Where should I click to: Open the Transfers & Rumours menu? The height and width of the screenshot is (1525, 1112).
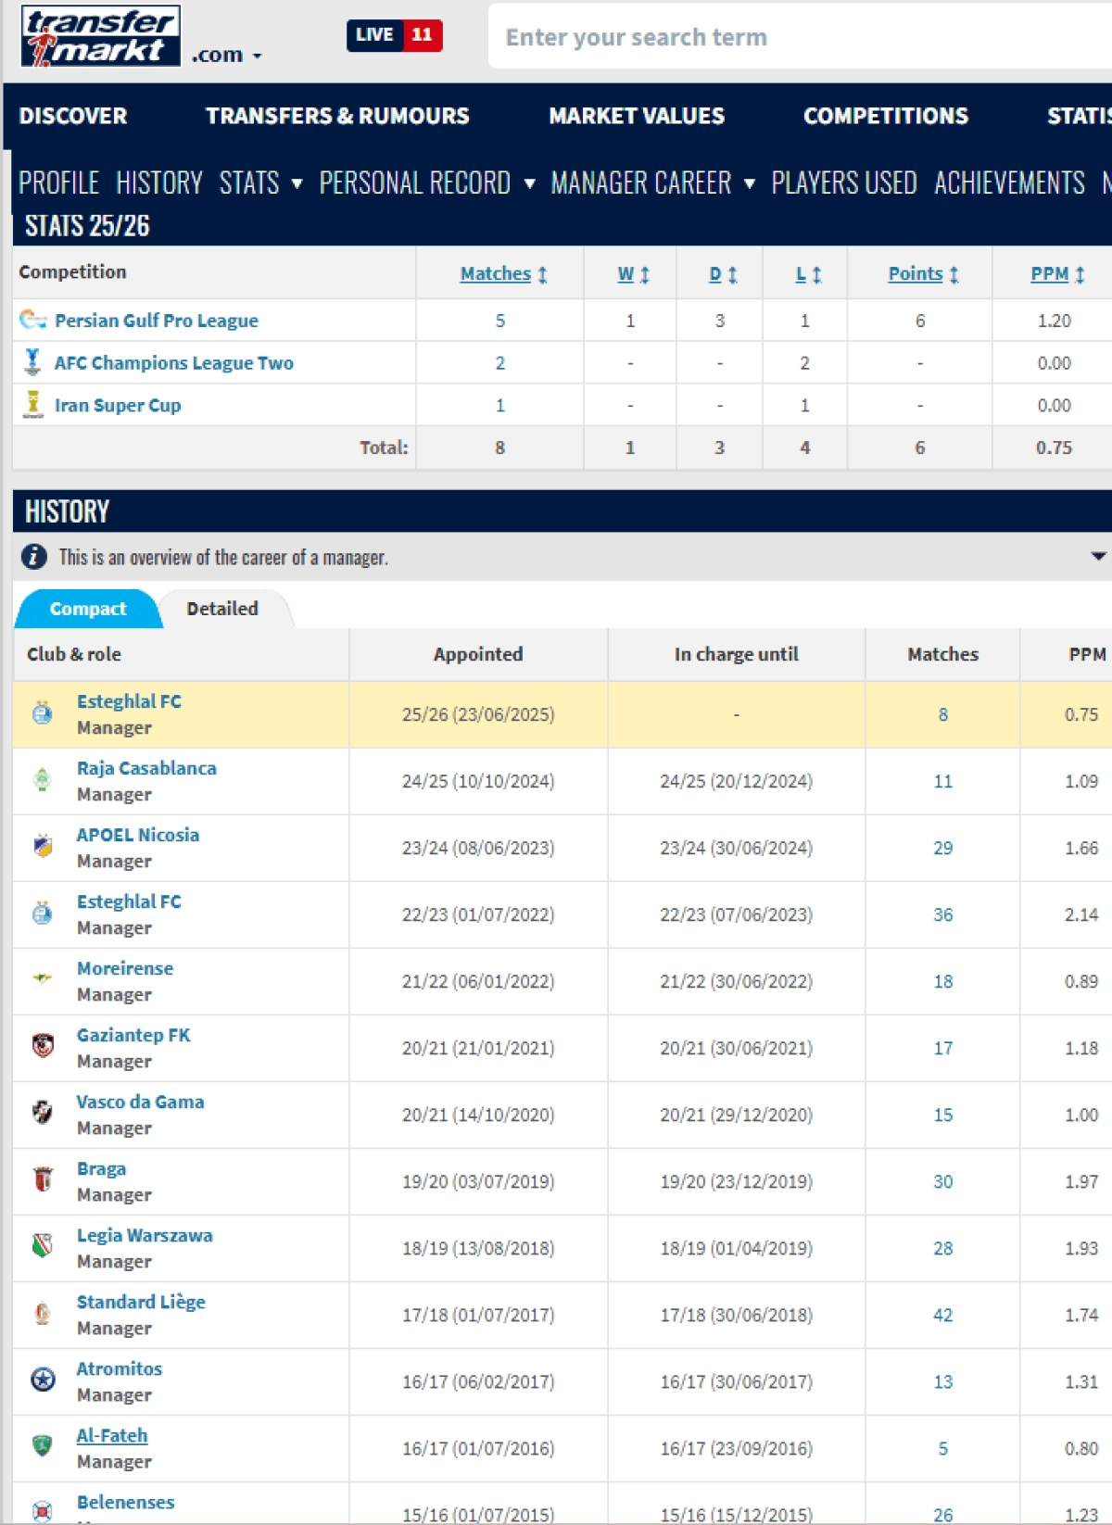click(x=337, y=116)
